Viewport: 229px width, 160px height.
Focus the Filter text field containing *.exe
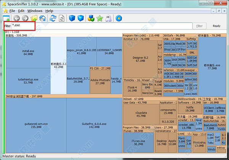coord(102,26)
